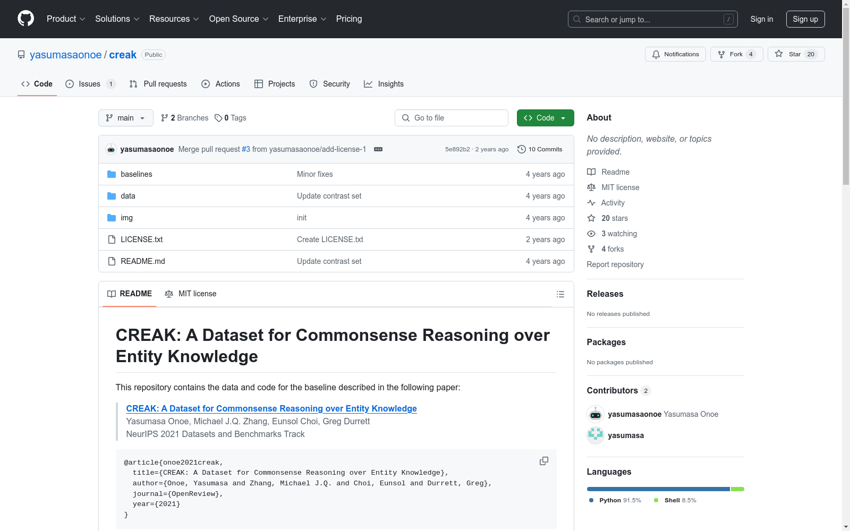The image size is (850, 531).
Task: Open commit hash 5e892b2
Action: coord(457,149)
